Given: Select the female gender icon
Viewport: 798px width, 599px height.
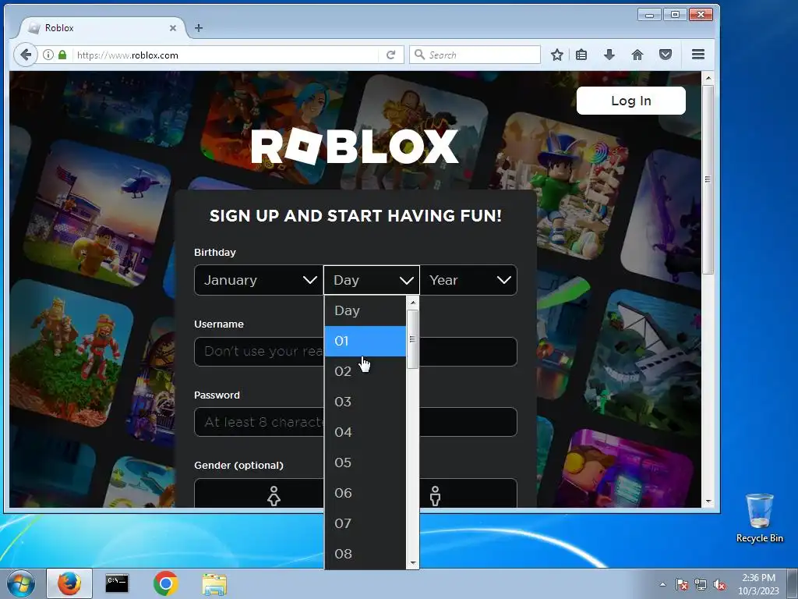Looking at the screenshot, I should pyautogui.click(x=274, y=495).
